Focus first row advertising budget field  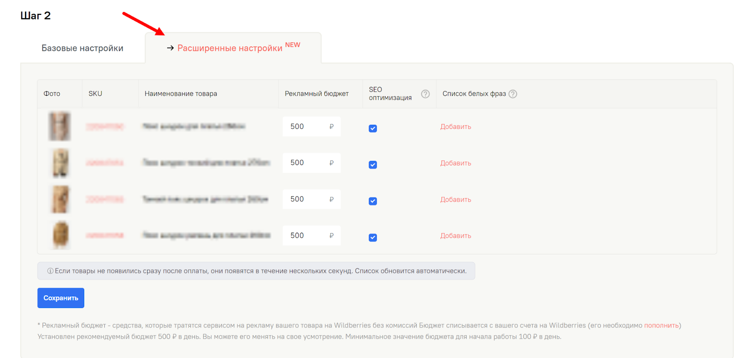click(306, 127)
